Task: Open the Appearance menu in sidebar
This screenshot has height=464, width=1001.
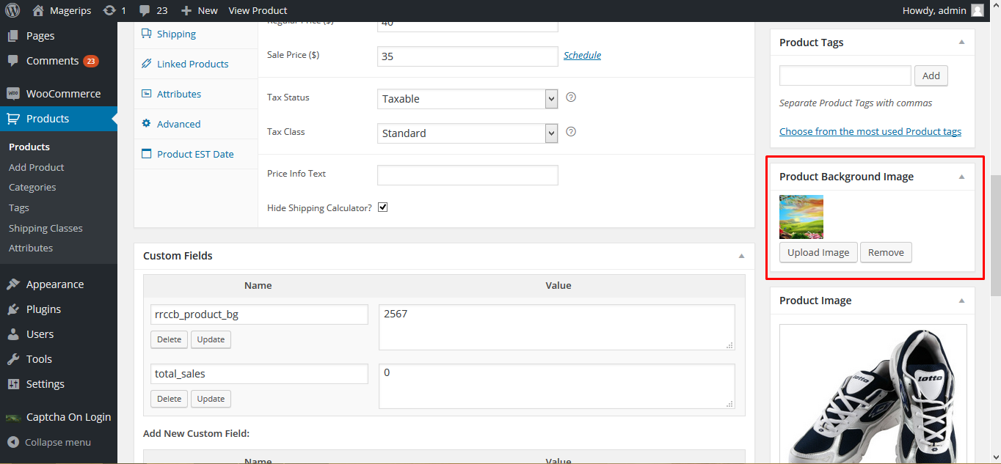Action: (54, 284)
